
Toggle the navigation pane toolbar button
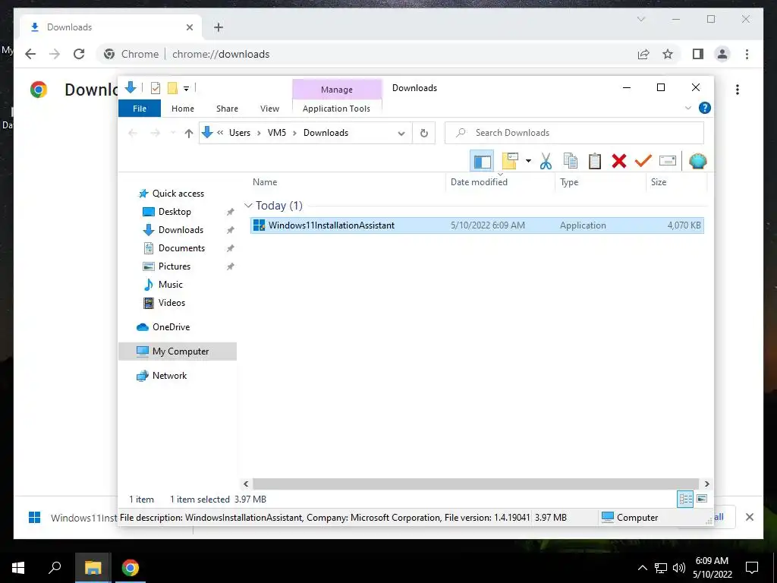pyautogui.click(x=482, y=161)
